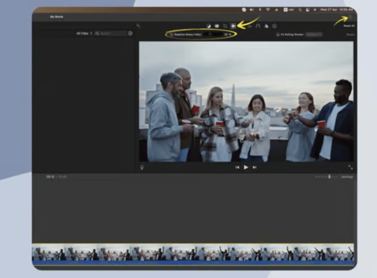Select the cropping tool icon
The image size is (377, 278).
(225, 26)
